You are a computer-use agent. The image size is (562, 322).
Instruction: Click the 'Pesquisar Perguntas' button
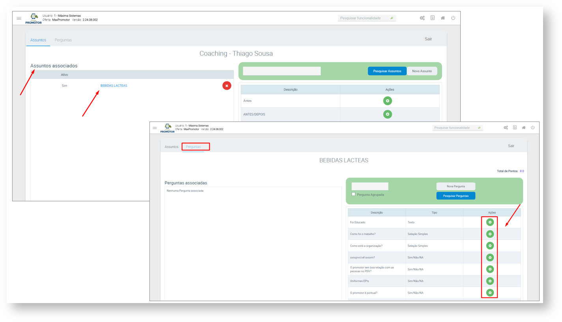tap(456, 196)
